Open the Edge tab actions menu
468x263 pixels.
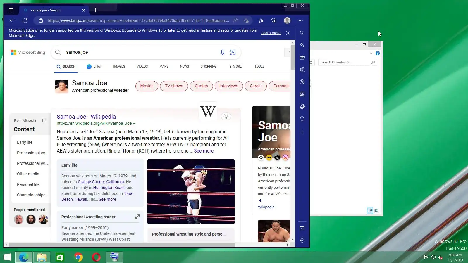click(11, 10)
